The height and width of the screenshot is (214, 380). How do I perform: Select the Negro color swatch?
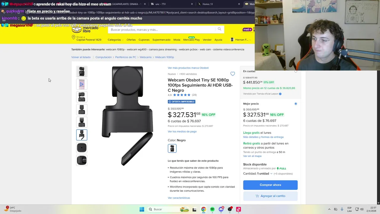(172, 148)
